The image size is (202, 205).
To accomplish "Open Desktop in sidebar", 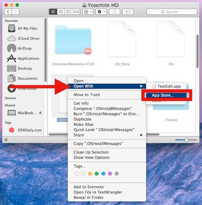I will [20, 68].
